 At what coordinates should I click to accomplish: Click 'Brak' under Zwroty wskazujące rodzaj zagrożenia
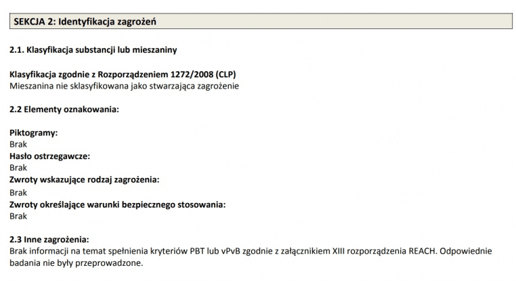point(18,193)
